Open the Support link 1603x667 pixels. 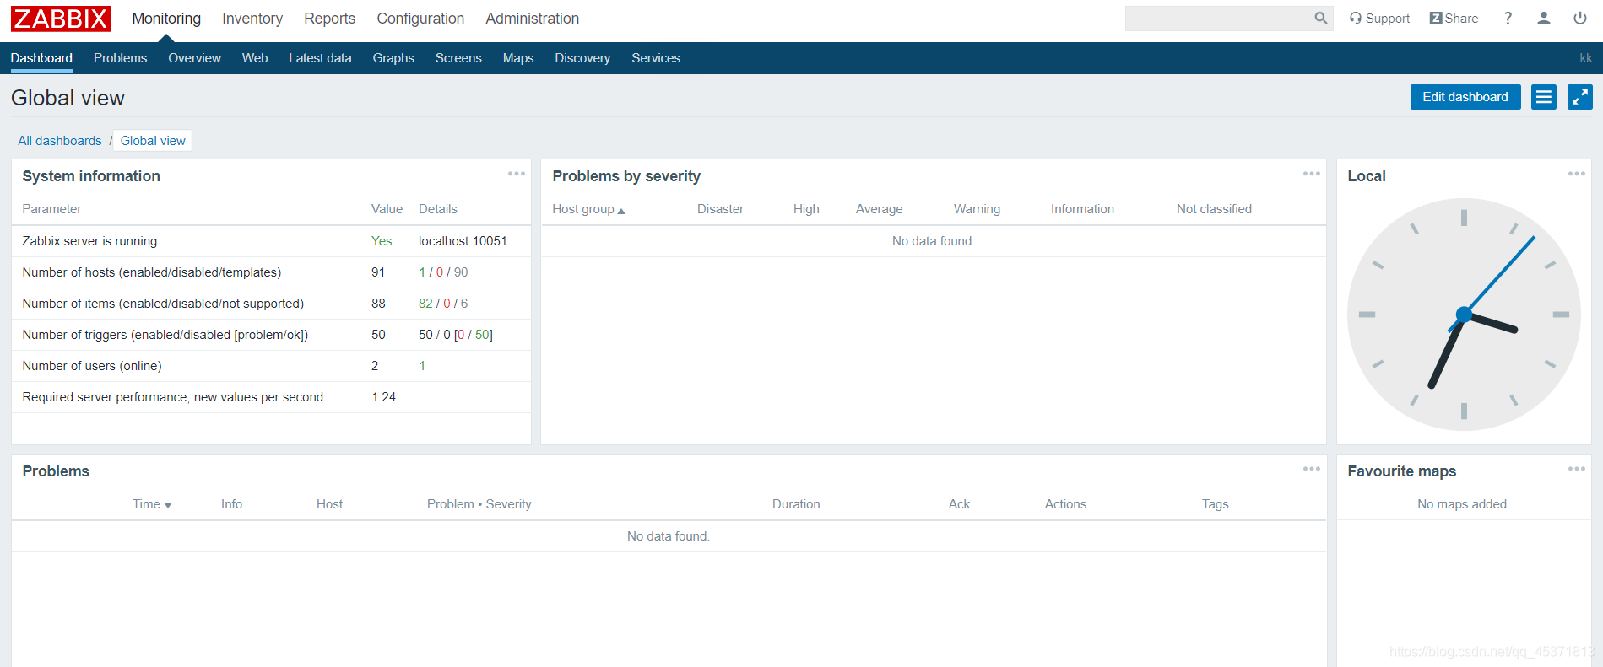click(1379, 19)
